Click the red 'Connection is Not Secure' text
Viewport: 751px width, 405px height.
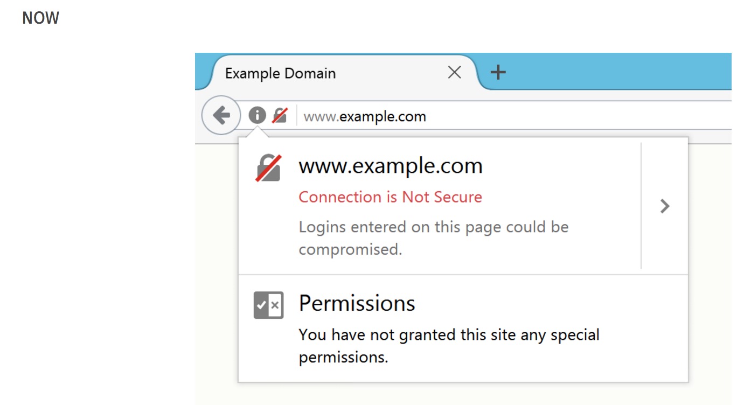(x=390, y=197)
